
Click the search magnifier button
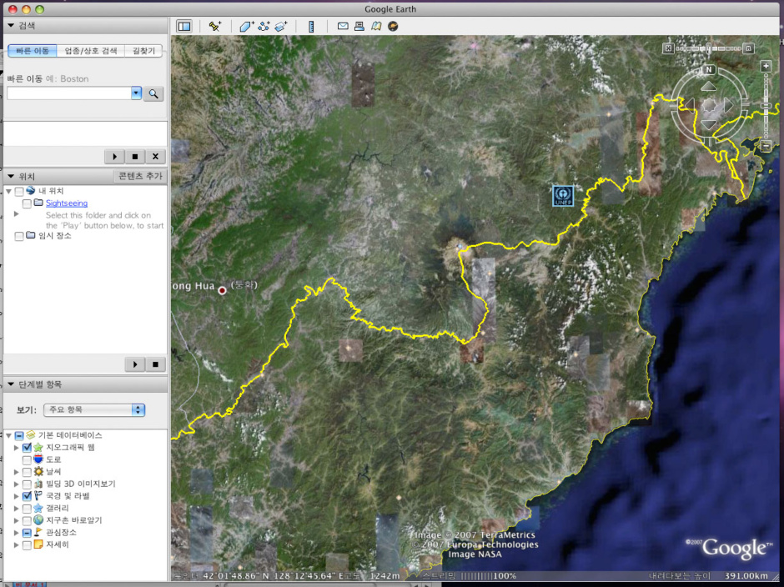click(153, 94)
